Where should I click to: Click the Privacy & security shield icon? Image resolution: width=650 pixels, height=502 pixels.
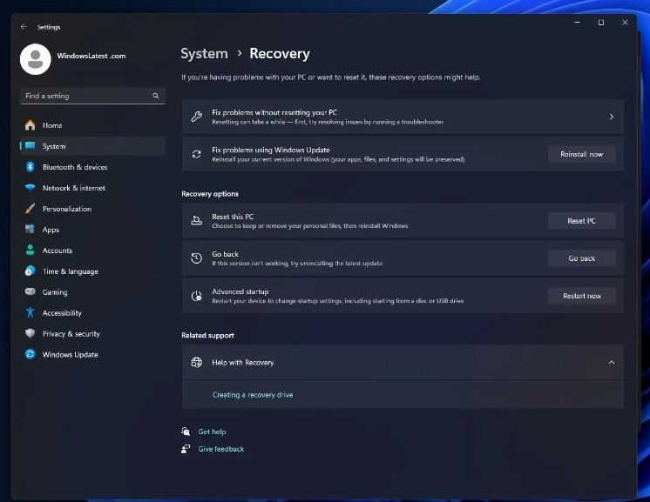30,333
